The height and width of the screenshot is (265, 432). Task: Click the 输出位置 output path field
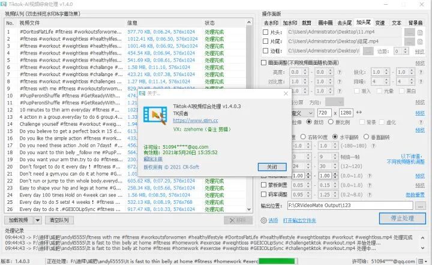[x=350, y=205]
